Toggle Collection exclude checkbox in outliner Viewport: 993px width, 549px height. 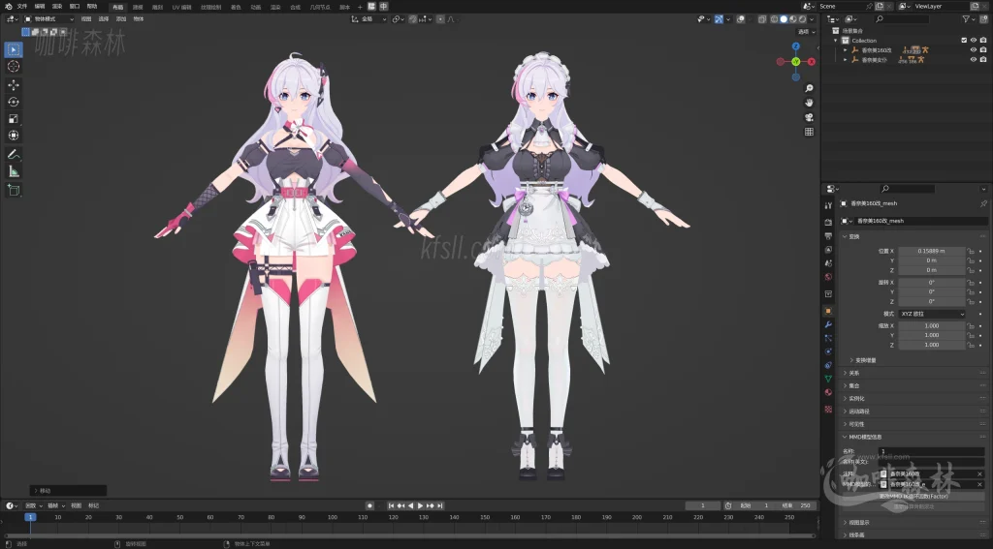964,41
